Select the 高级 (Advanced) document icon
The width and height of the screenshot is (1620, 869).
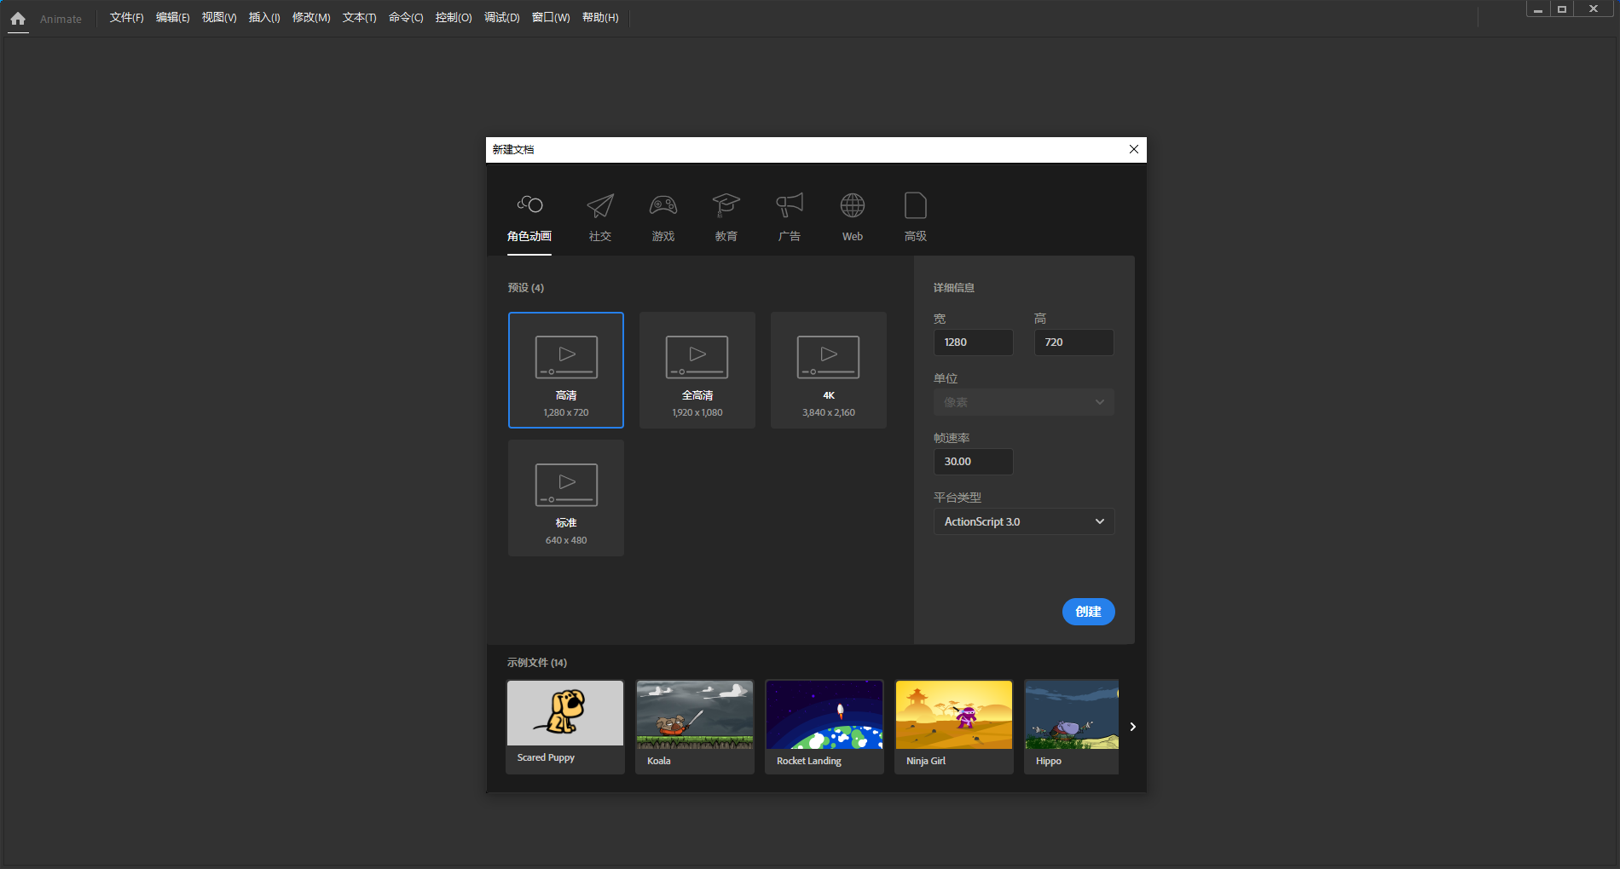tap(916, 206)
